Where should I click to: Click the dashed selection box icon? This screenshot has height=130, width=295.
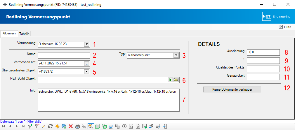(x=111, y=126)
